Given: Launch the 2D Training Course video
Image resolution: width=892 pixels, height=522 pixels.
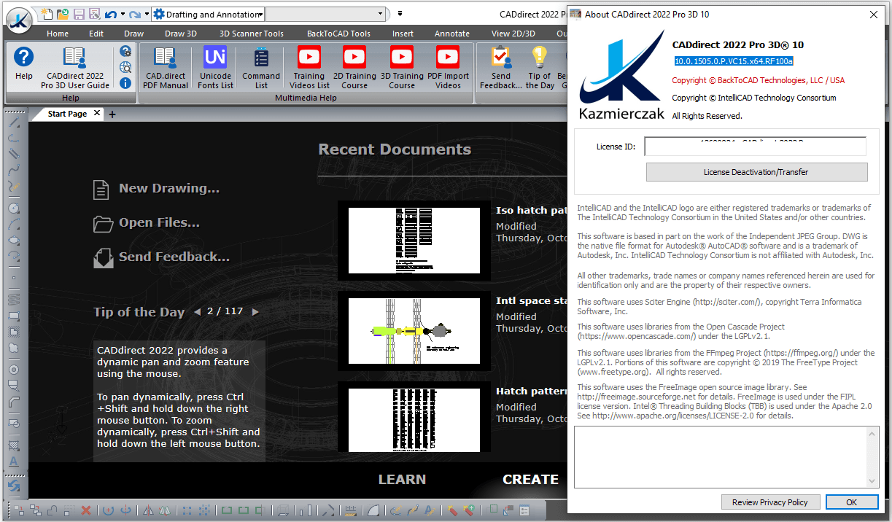Looking at the screenshot, I should pyautogui.click(x=354, y=68).
